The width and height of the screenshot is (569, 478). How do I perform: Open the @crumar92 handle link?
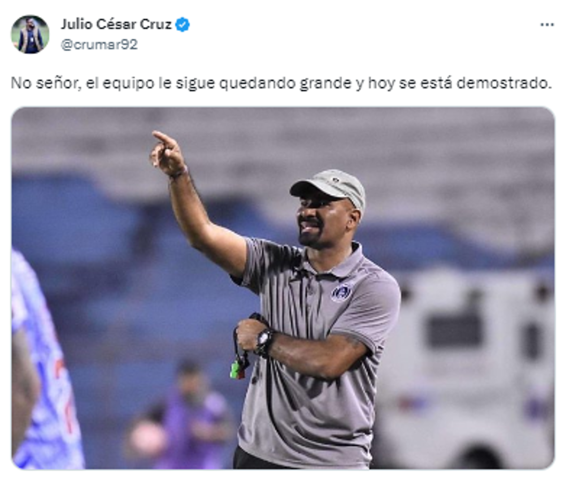99,45
